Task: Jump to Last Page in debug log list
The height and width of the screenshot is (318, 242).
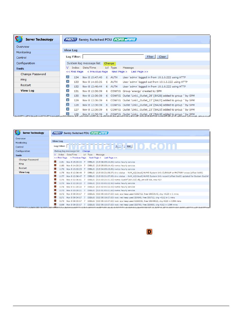Action: (110, 158)
